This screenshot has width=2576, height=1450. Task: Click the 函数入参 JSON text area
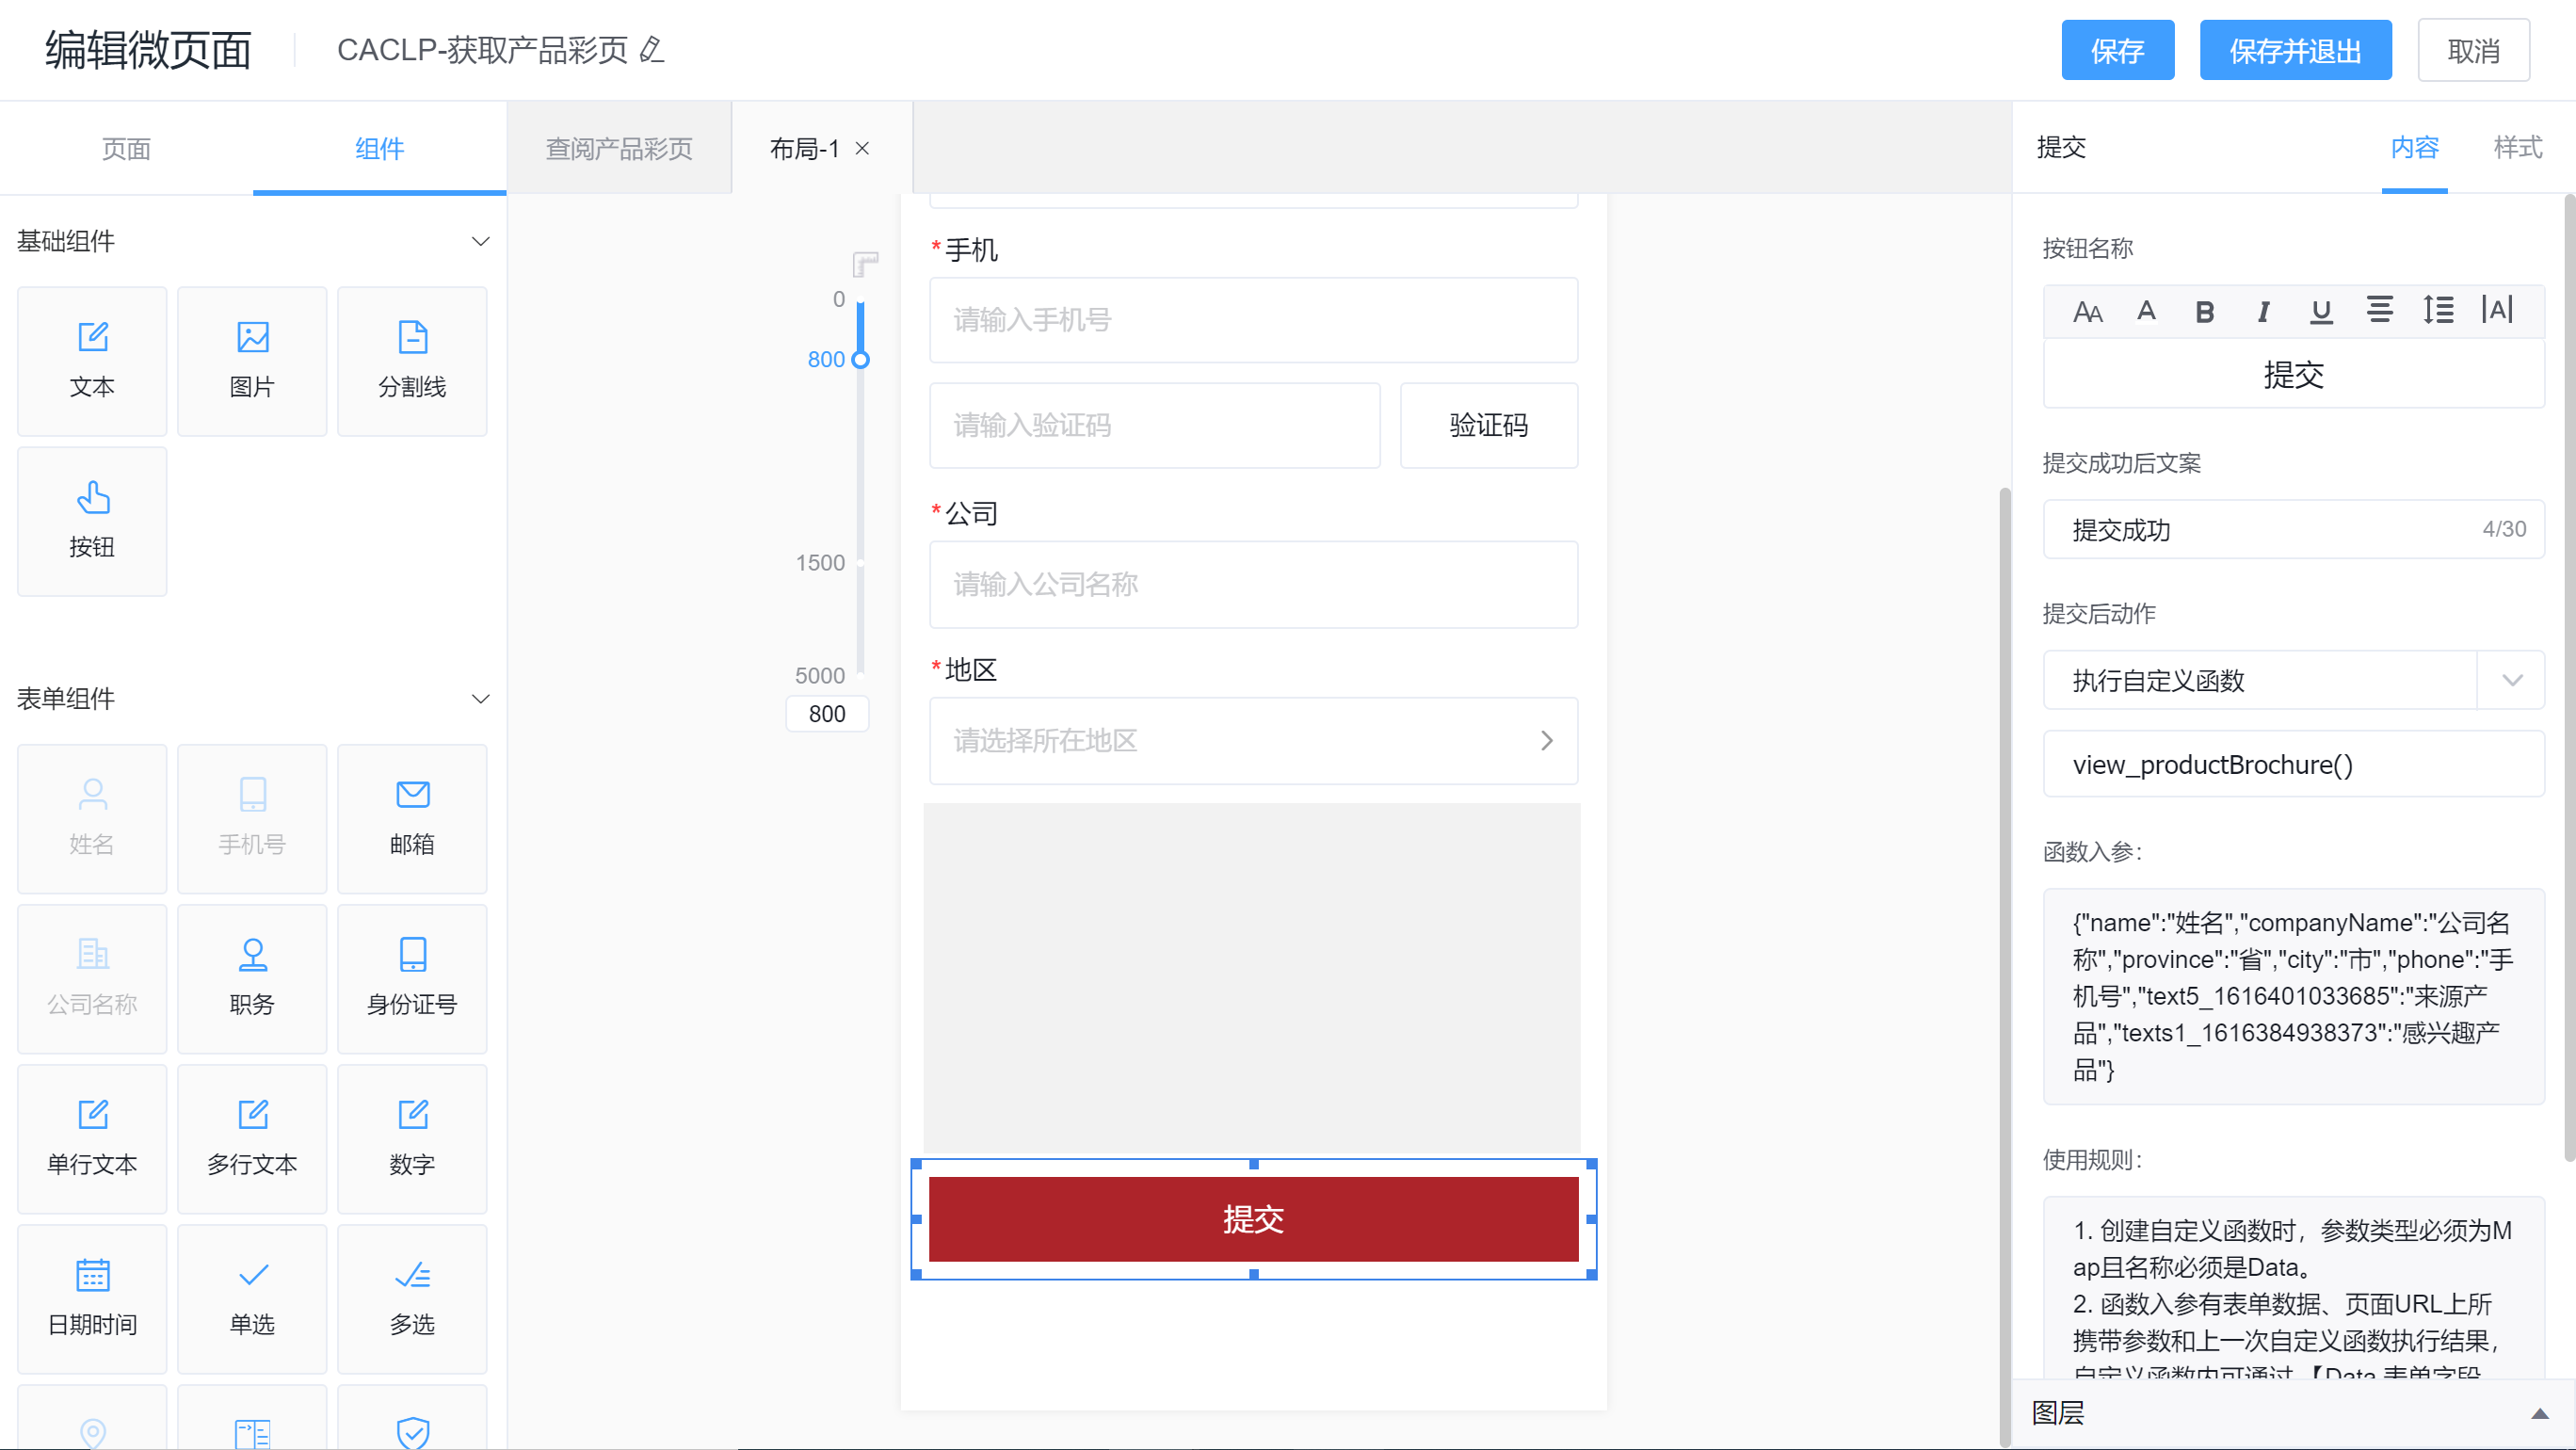[2293, 996]
